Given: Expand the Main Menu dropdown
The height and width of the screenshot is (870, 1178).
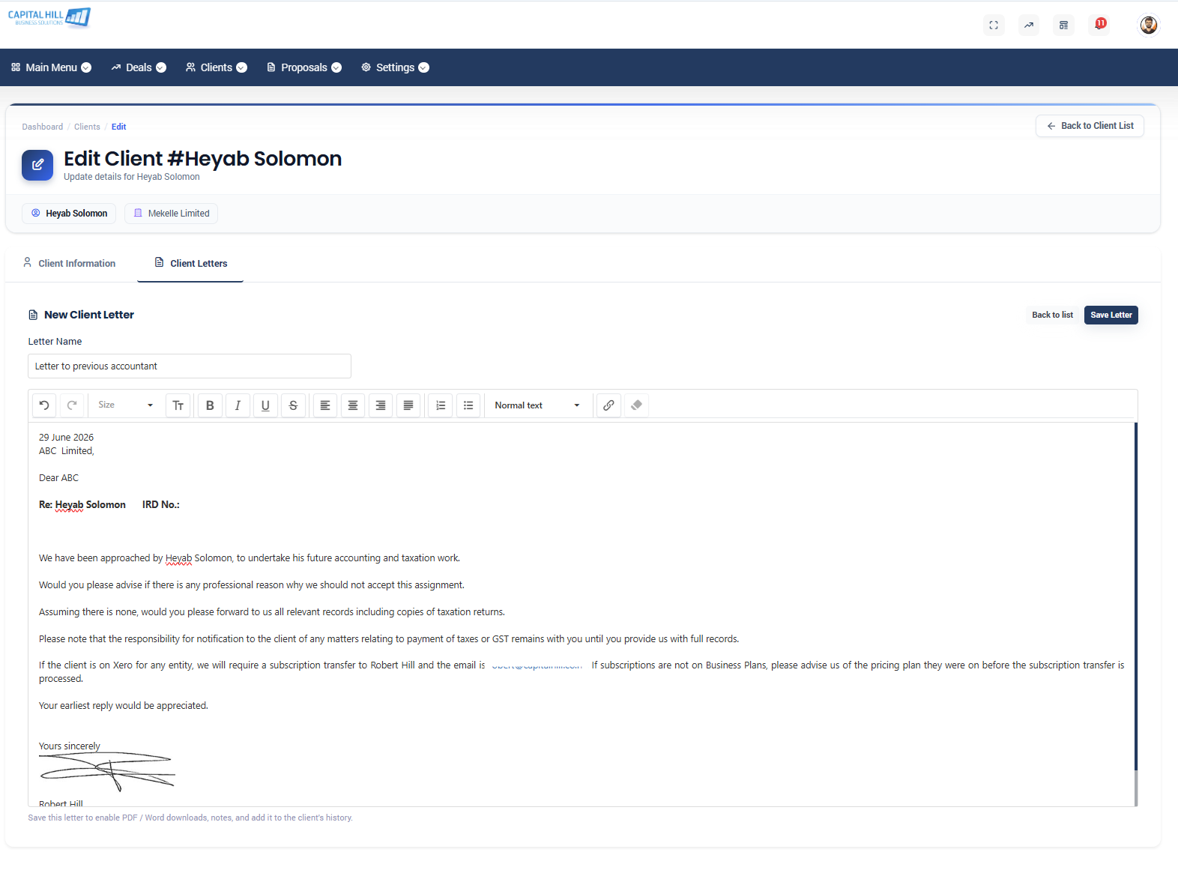Looking at the screenshot, I should coord(51,67).
